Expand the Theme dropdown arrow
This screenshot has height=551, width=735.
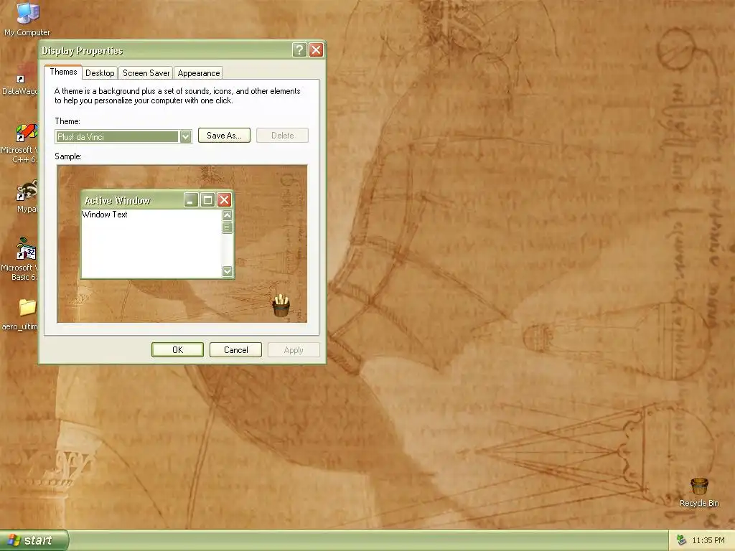tap(186, 137)
